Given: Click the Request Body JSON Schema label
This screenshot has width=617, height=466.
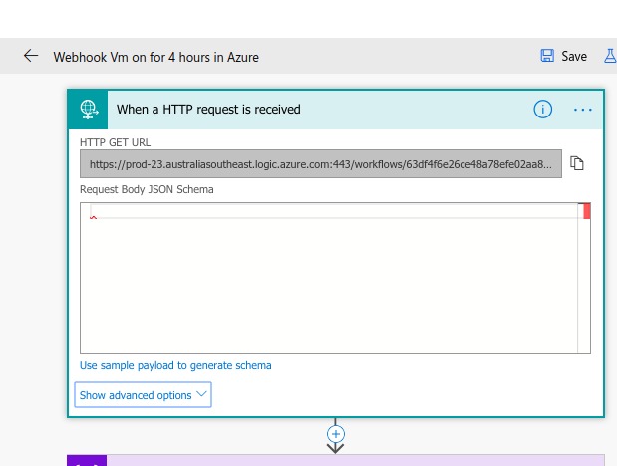Looking at the screenshot, I should click(x=147, y=189).
